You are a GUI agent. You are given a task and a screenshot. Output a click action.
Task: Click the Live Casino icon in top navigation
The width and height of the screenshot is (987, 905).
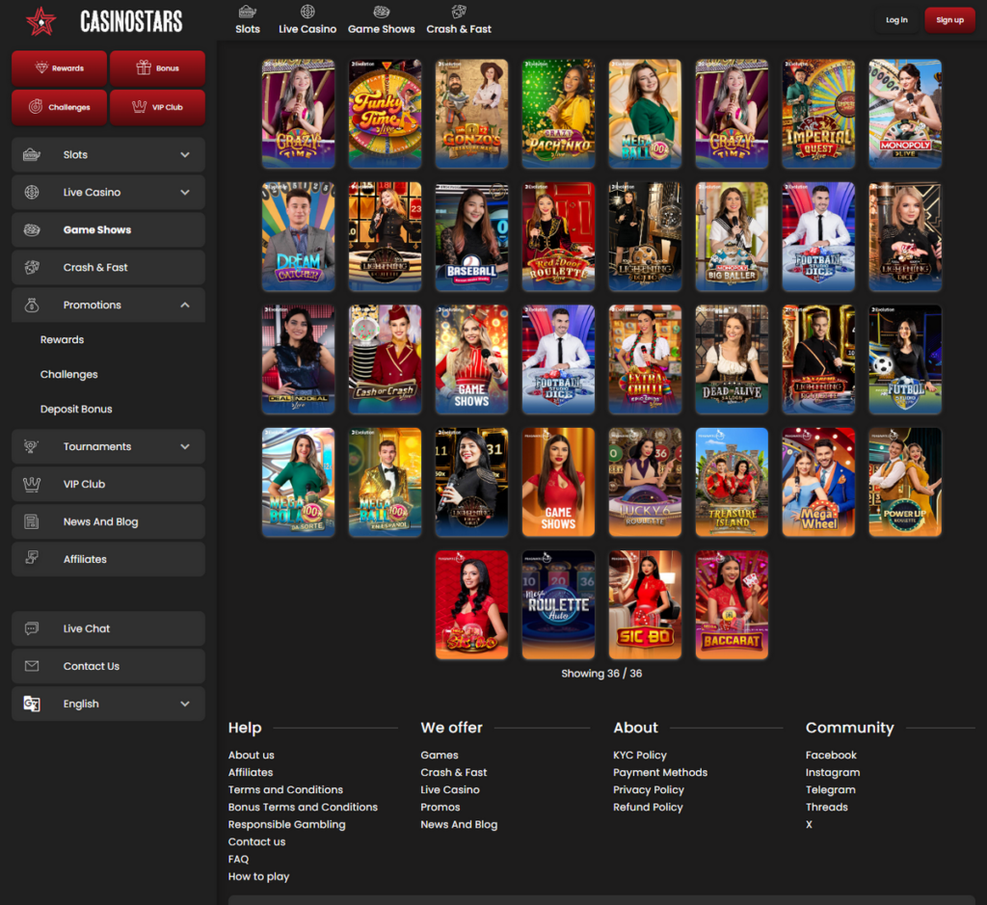(307, 12)
